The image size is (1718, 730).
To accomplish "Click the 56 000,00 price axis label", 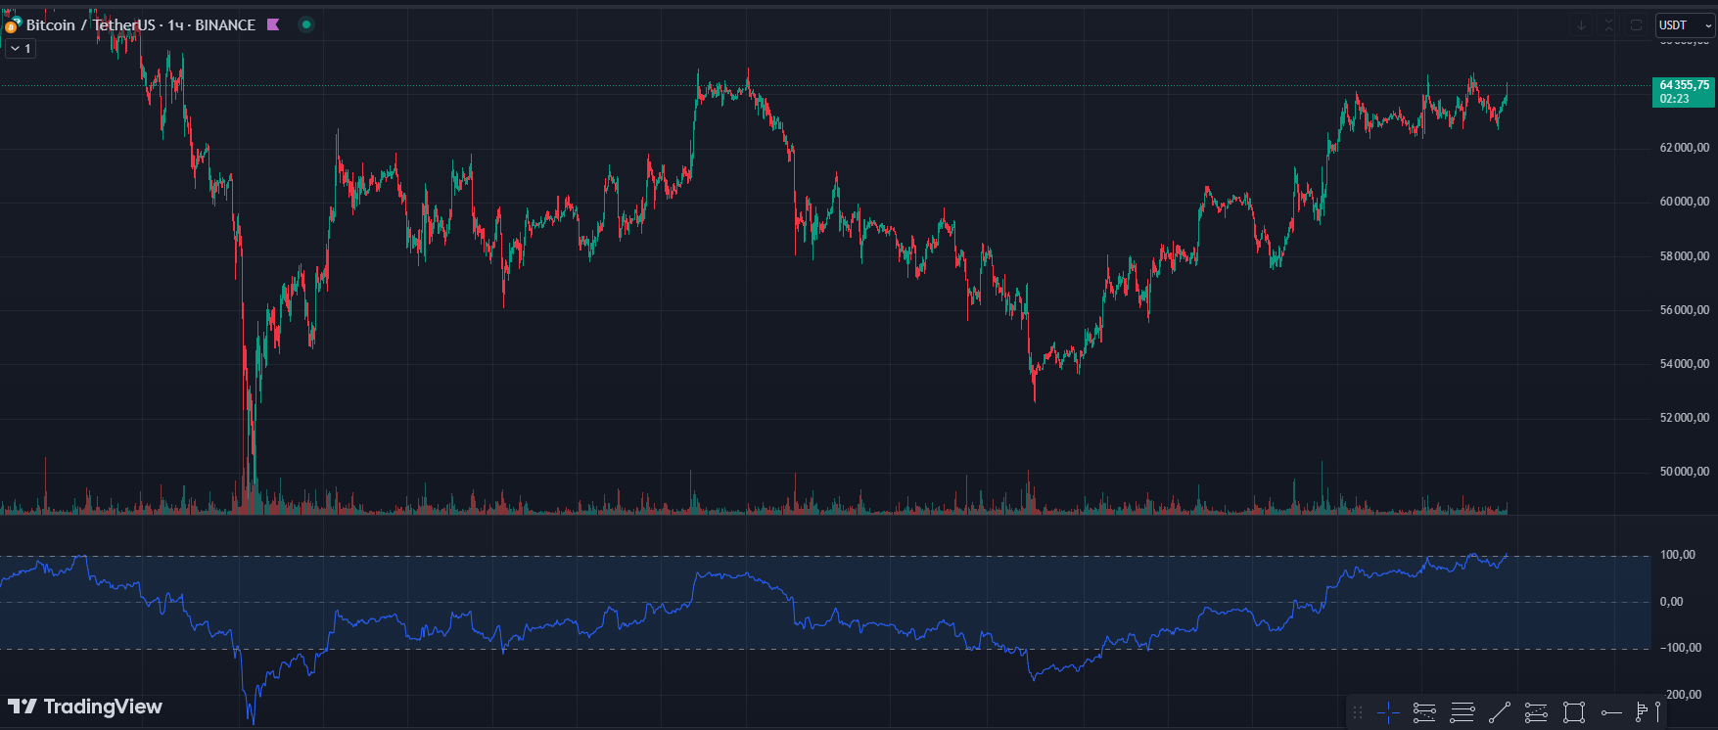I will pos(1685,310).
